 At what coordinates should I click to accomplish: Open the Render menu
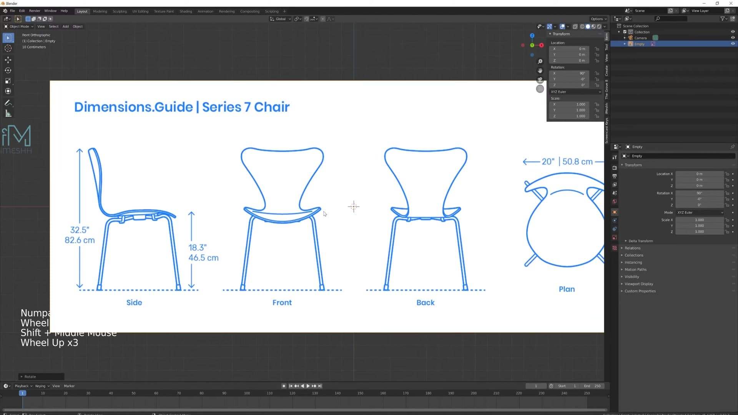tap(35, 11)
